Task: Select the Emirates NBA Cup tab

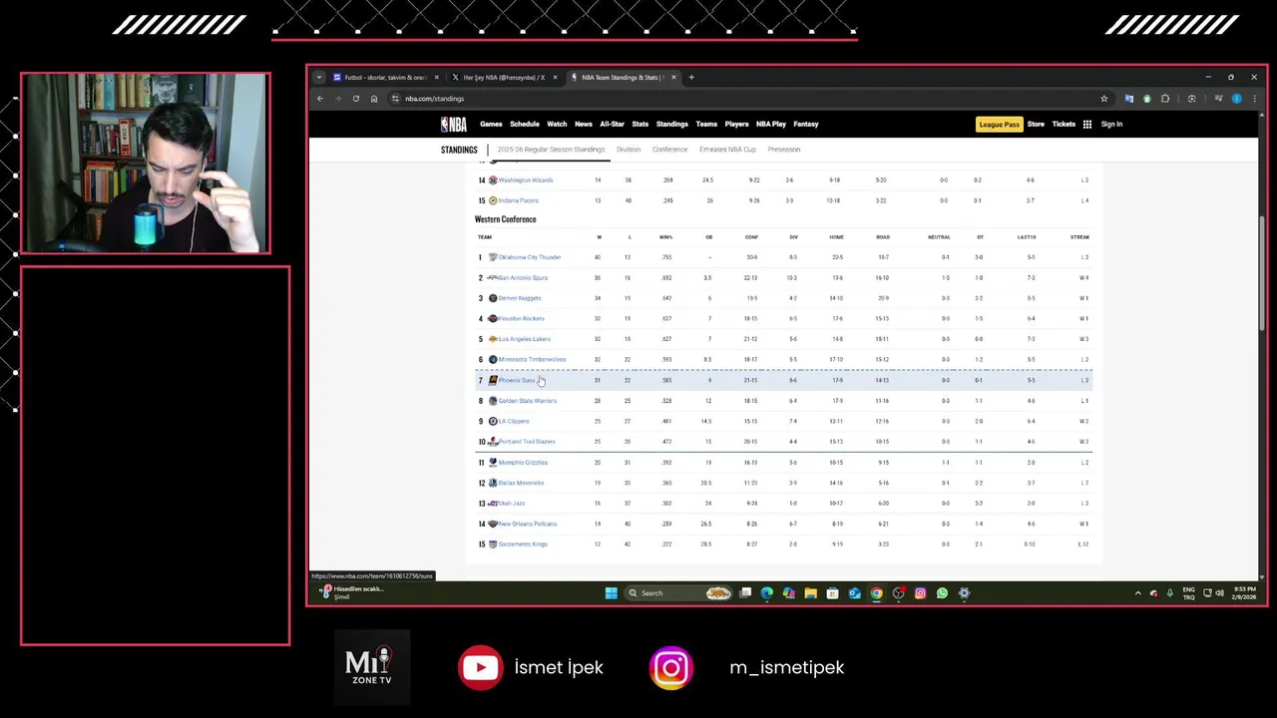Action: [x=728, y=150]
